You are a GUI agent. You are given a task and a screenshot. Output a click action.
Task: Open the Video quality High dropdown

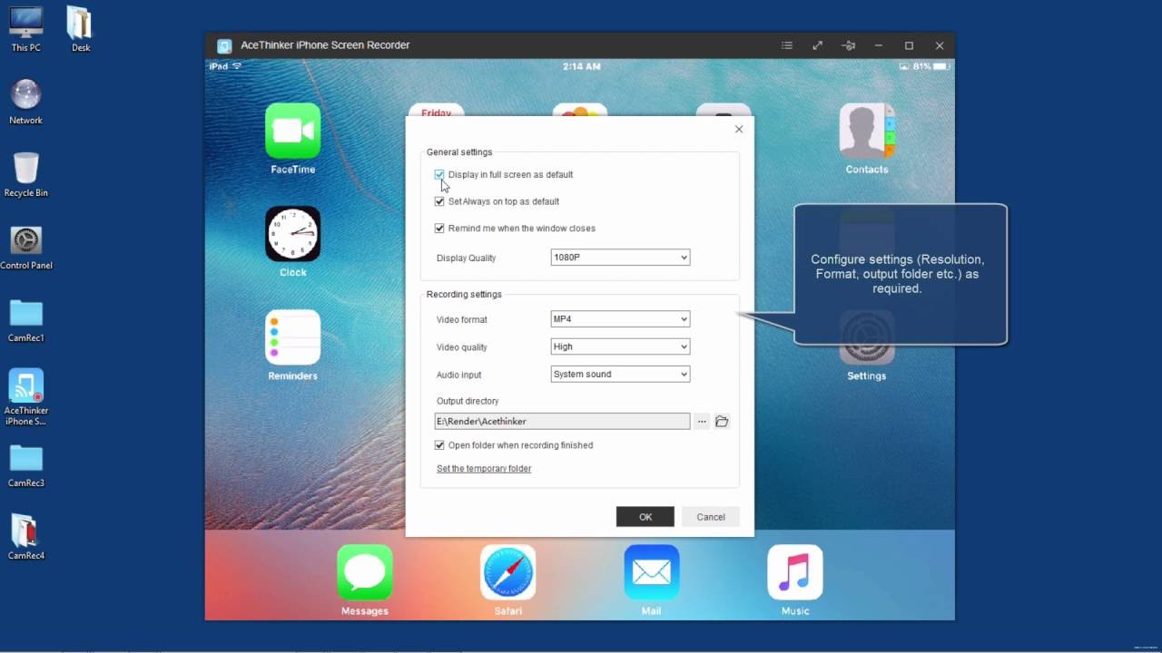click(x=620, y=346)
